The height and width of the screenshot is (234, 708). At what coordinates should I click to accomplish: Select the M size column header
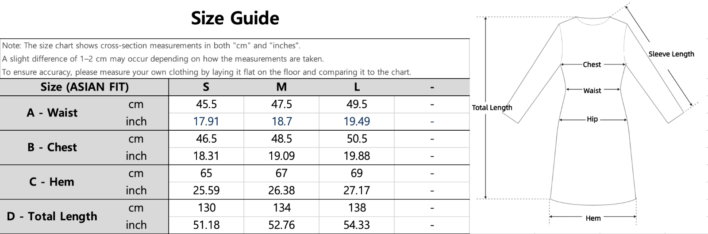tap(281, 87)
